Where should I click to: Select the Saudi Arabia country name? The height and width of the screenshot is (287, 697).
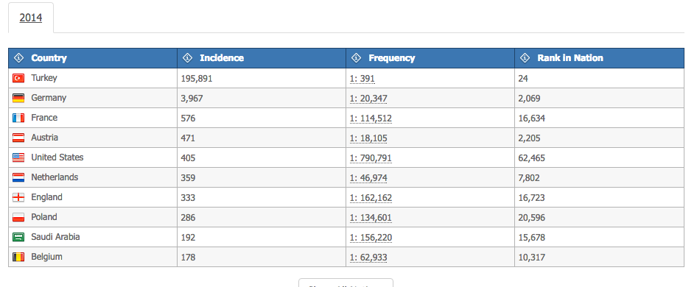point(55,237)
